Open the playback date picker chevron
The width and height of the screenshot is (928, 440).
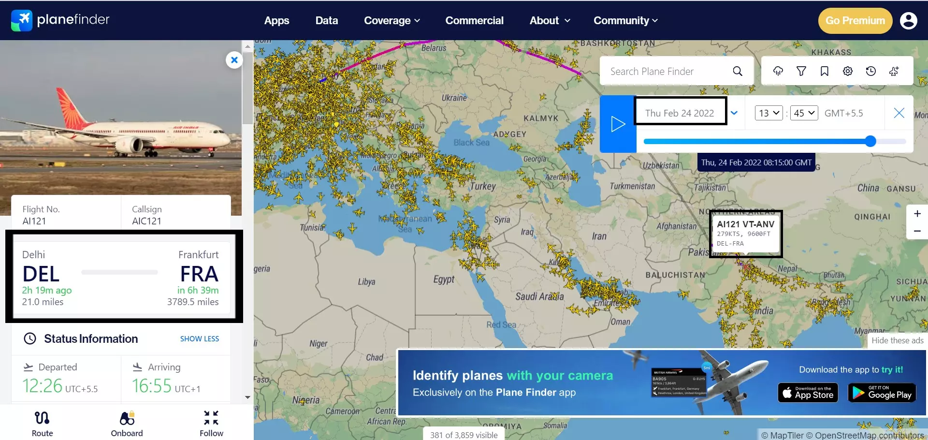[x=734, y=113]
